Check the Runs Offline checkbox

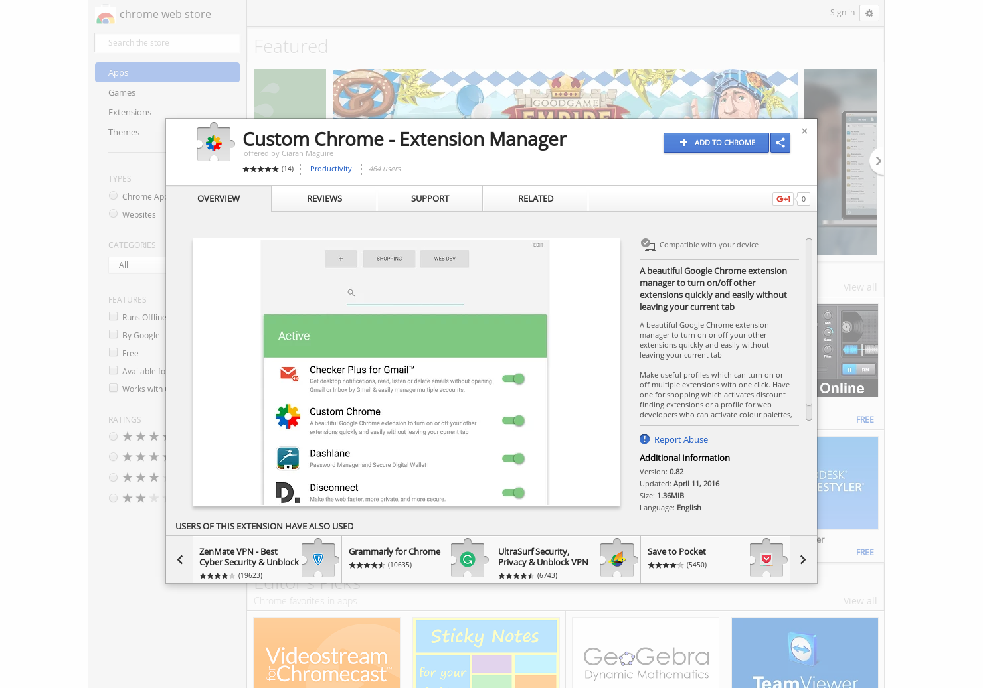pos(113,316)
